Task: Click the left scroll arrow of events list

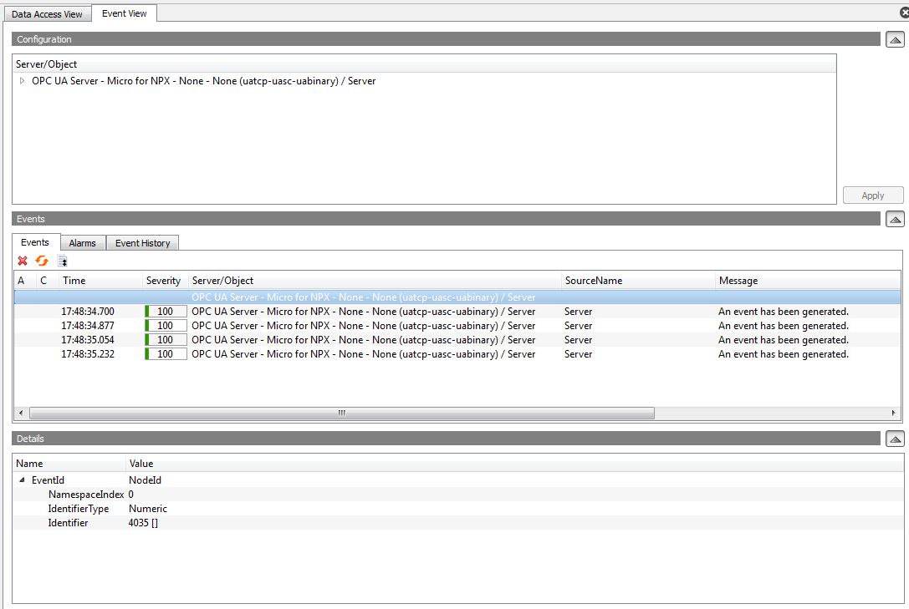Action: [x=21, y=413]
